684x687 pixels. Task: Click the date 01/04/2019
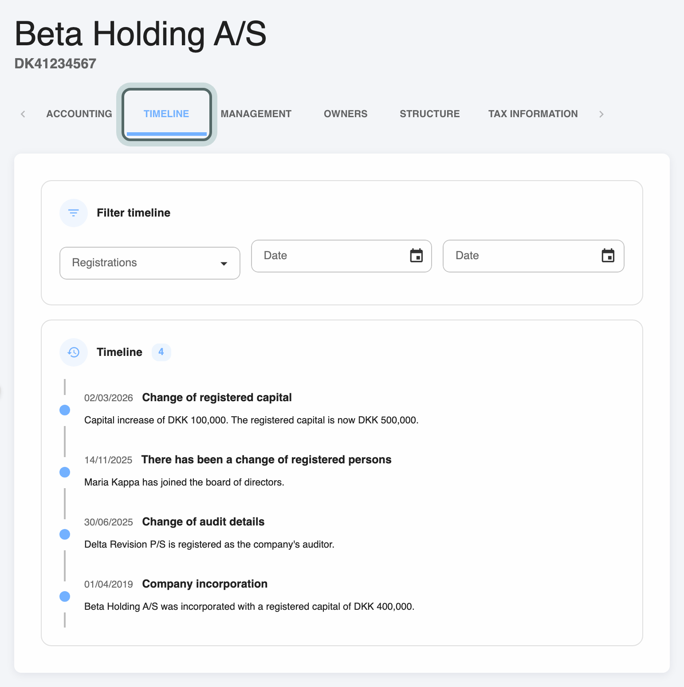click(109, 584)
